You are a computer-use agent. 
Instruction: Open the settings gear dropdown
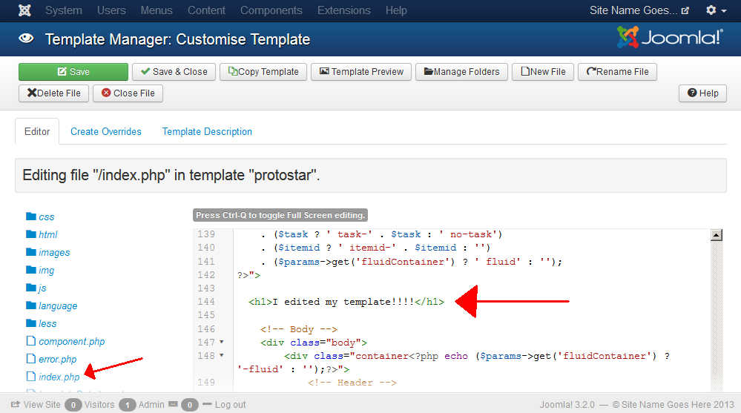coord(716,10)
